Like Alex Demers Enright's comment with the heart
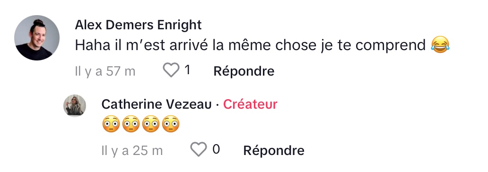This screenshot has height=172, width=488. coord(172,70)
